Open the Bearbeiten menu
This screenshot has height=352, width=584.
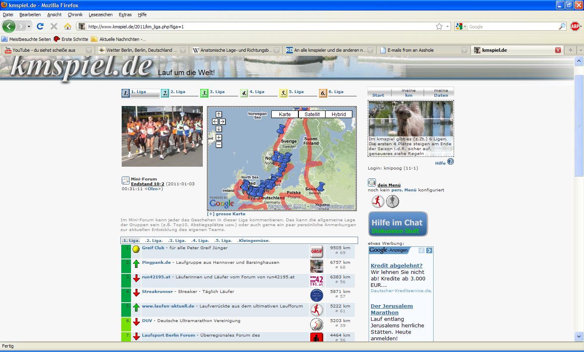tap(30, 15)
